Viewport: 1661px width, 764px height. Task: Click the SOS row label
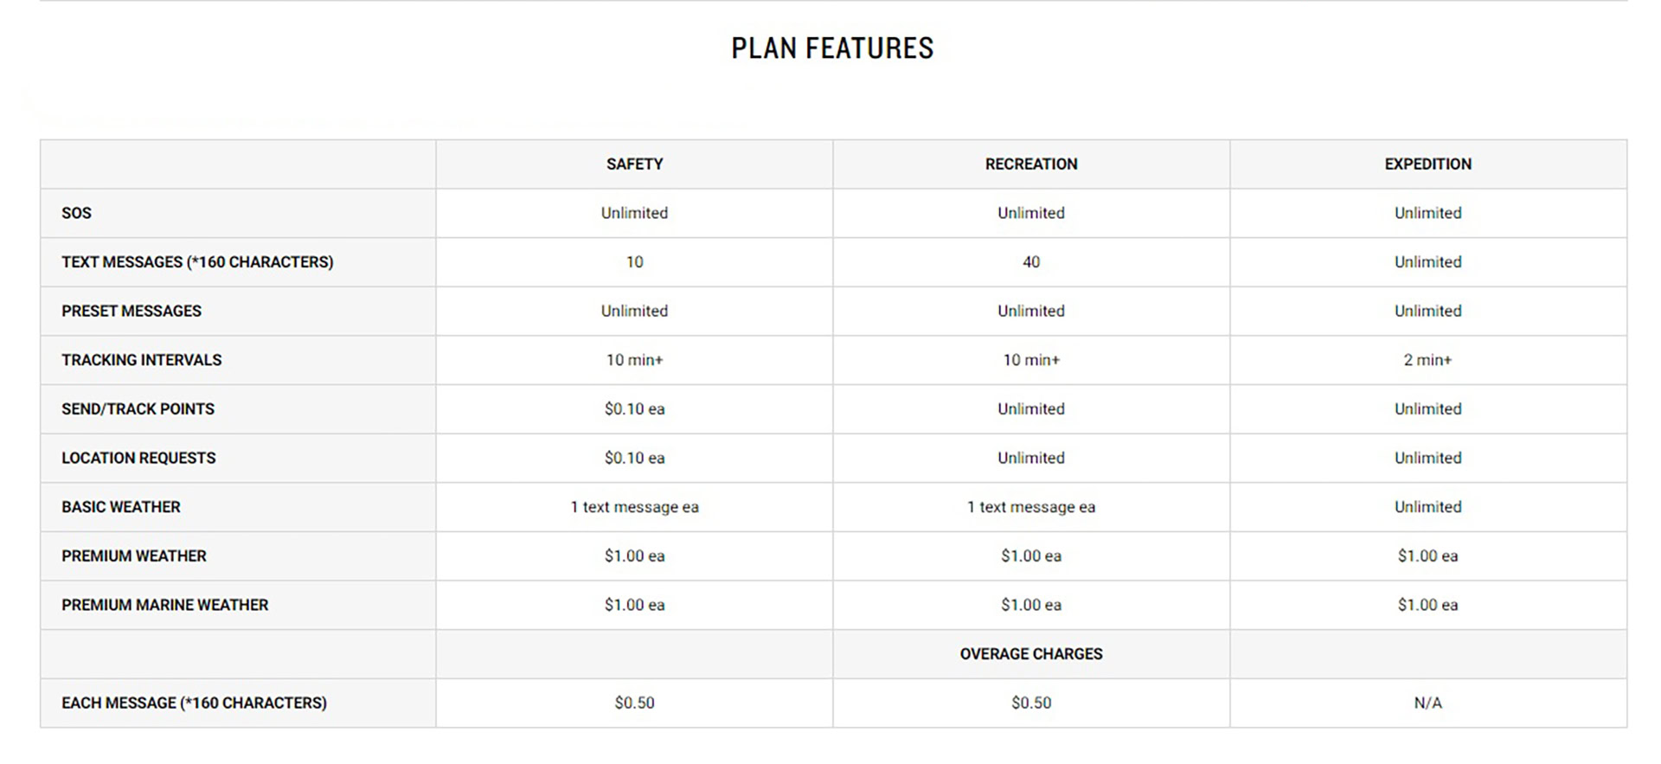point(76,213)
